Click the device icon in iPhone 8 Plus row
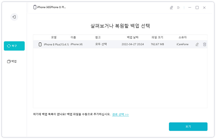 (x=40, y=44)
